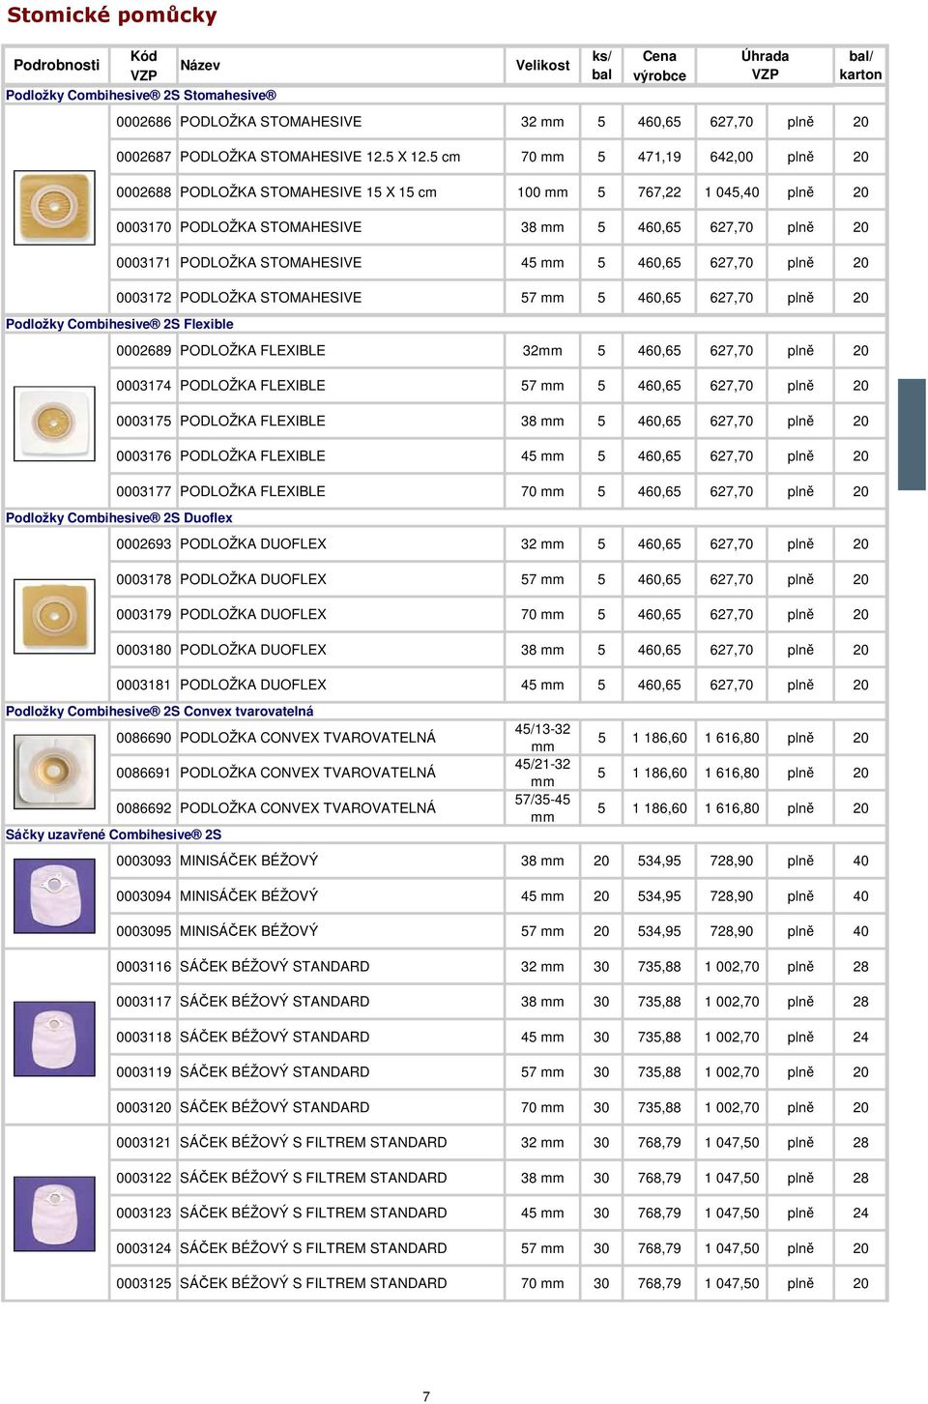Click code 0086690 cell
The height and width of the screenshot is (1404, 928).
coord(144,738)
